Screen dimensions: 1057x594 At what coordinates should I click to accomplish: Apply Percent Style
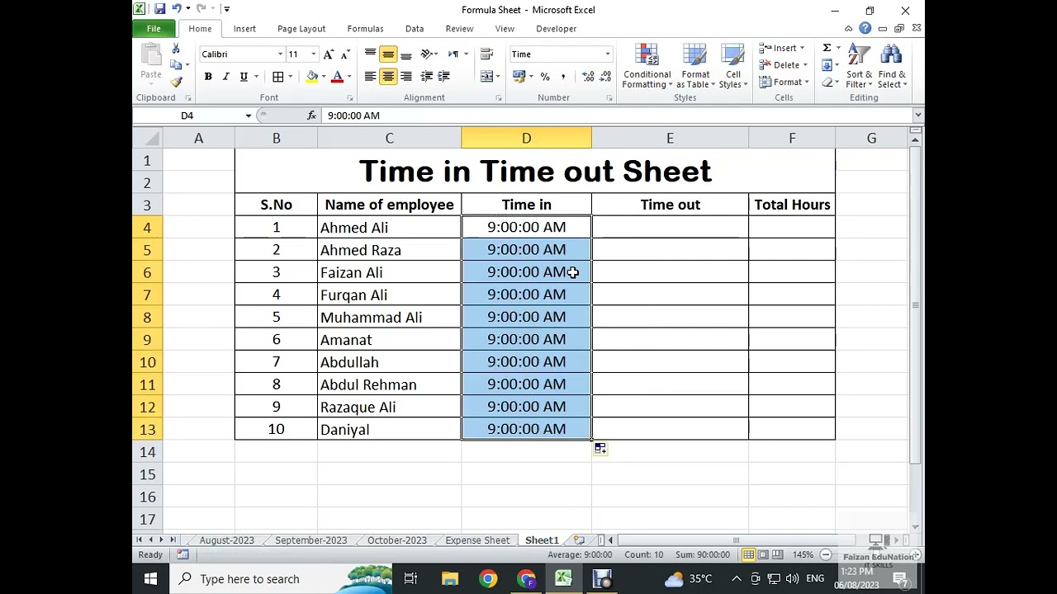point(545,77)
